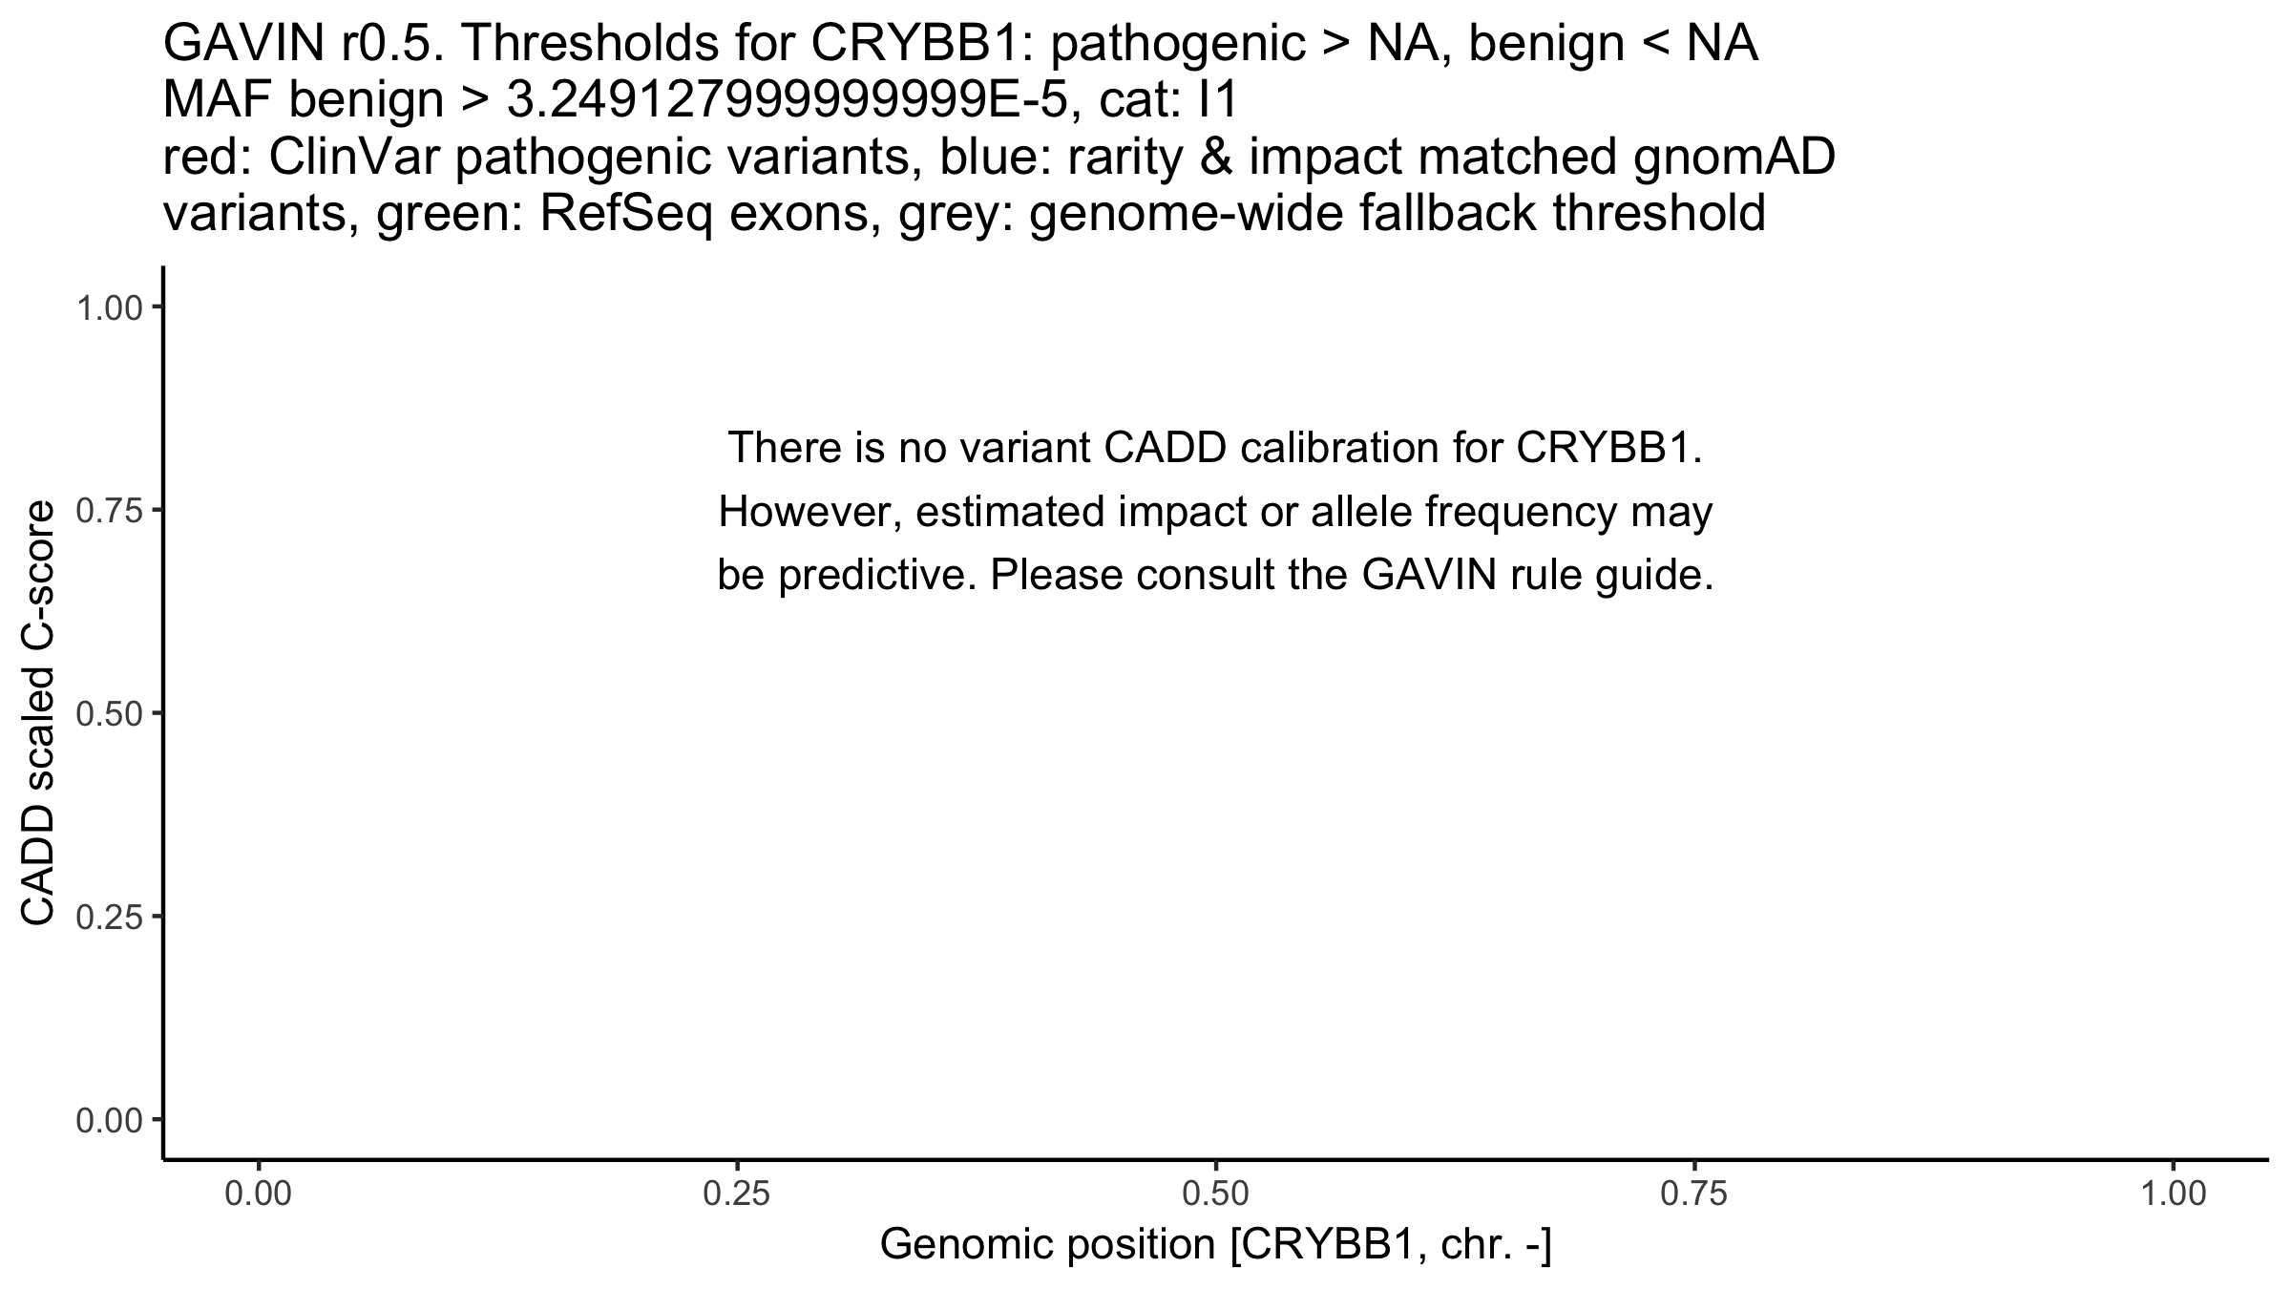This screenshot has width=2291, height=1289.
Task: Click the x-axis tick label 0.25
Action: [x=738, y=1195]
